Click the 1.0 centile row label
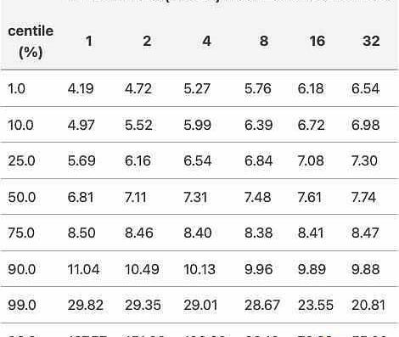399x337 pixels. [x=17, y=89]
